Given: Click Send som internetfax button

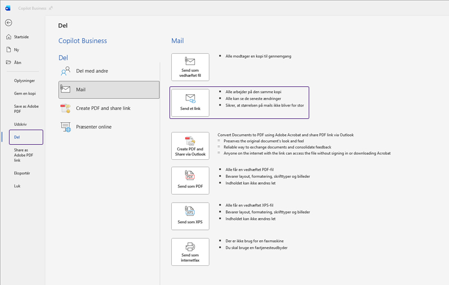Looking at the screenshot, I should (190, 252).
